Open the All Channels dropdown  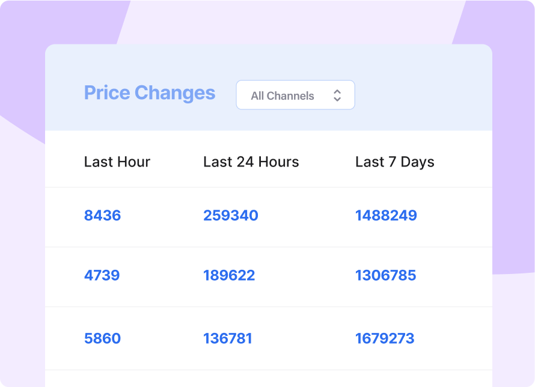[295, 95]
